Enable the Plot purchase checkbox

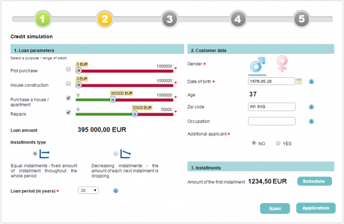point(68,69)
